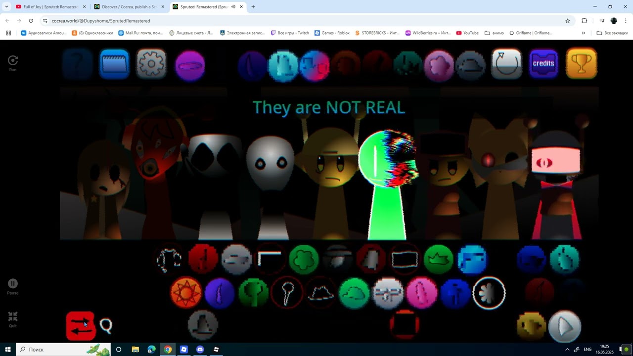Exit fullscreen with the Quit control
Screen dimensions: 633x356
coord(13,319)
